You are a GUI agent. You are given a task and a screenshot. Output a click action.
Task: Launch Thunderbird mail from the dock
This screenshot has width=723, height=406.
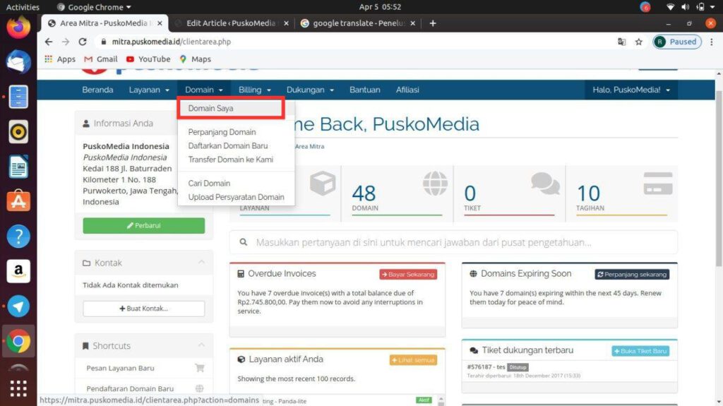pos(18,62)
